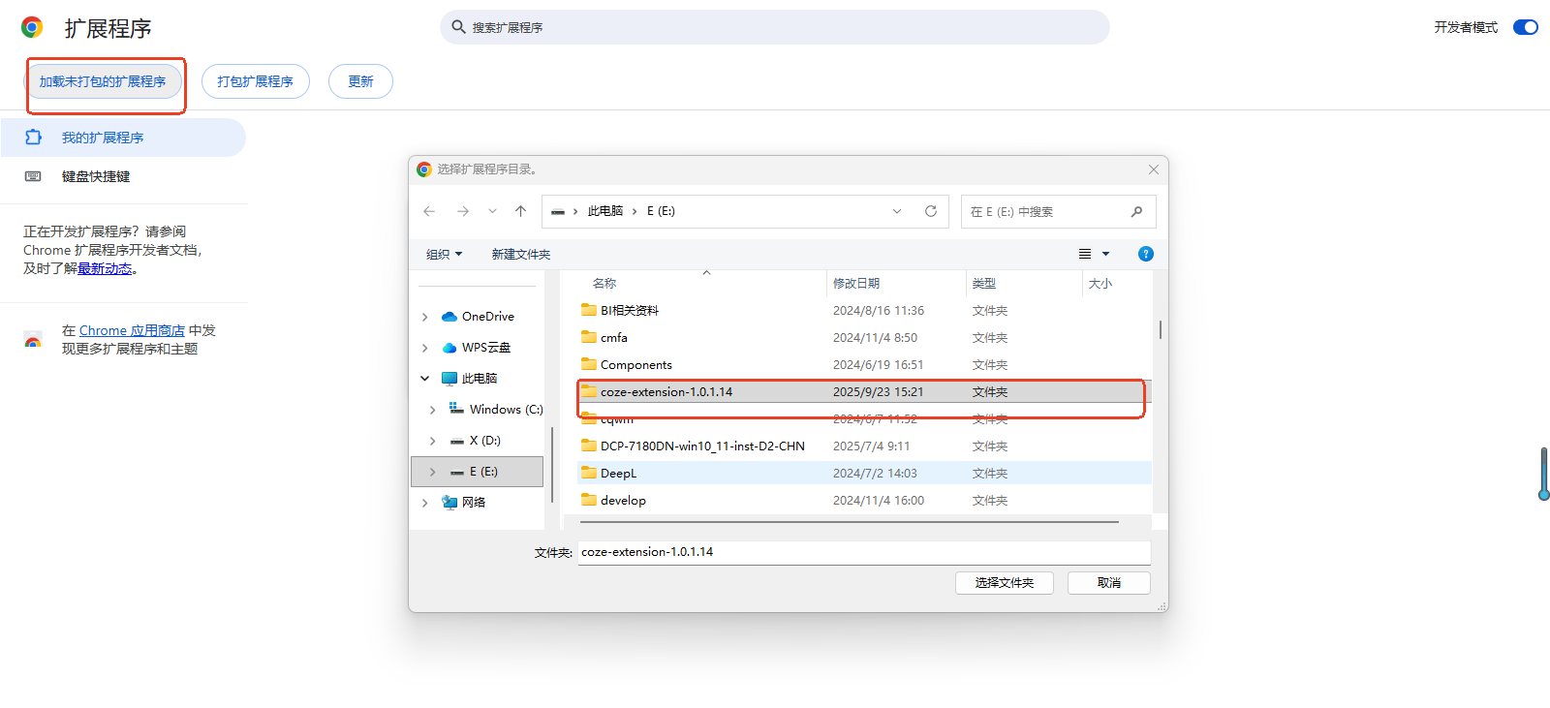The width and height of the screenshot is (1550, 708).
Task: Open 键盘快捷键 in the sidebar
Action: [x=123, y=176]
